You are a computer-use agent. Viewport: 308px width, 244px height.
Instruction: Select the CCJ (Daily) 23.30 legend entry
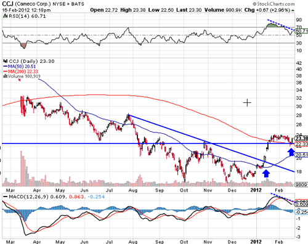[31, 61]
